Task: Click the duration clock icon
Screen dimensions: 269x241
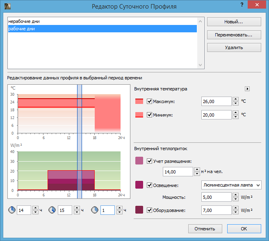Action: [x=95, y=210]
